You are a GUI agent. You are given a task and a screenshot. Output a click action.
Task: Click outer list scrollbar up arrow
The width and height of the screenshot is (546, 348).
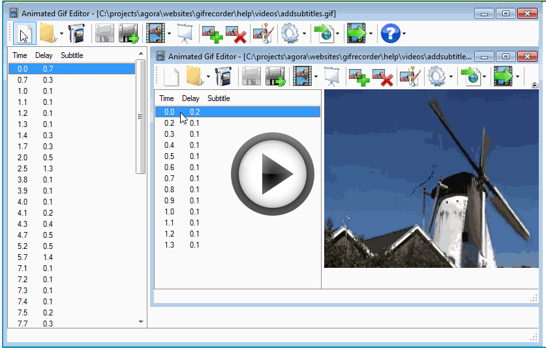tap(141, 53)
